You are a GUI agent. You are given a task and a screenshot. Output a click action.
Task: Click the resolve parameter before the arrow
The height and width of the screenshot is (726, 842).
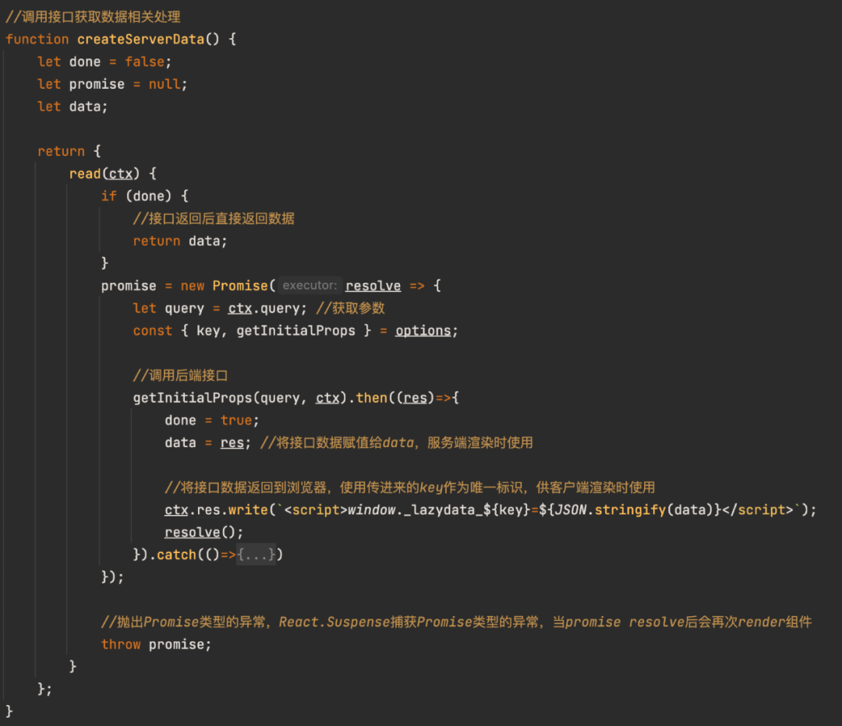373,285
